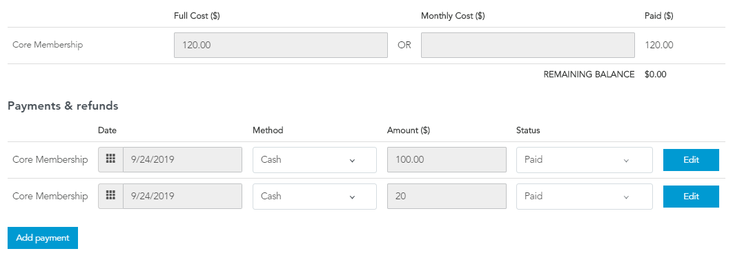The height and width of the screenshot is (260, 733).
Task: Click Core Membership label in the cost row
Action: [x=48, y=46]
